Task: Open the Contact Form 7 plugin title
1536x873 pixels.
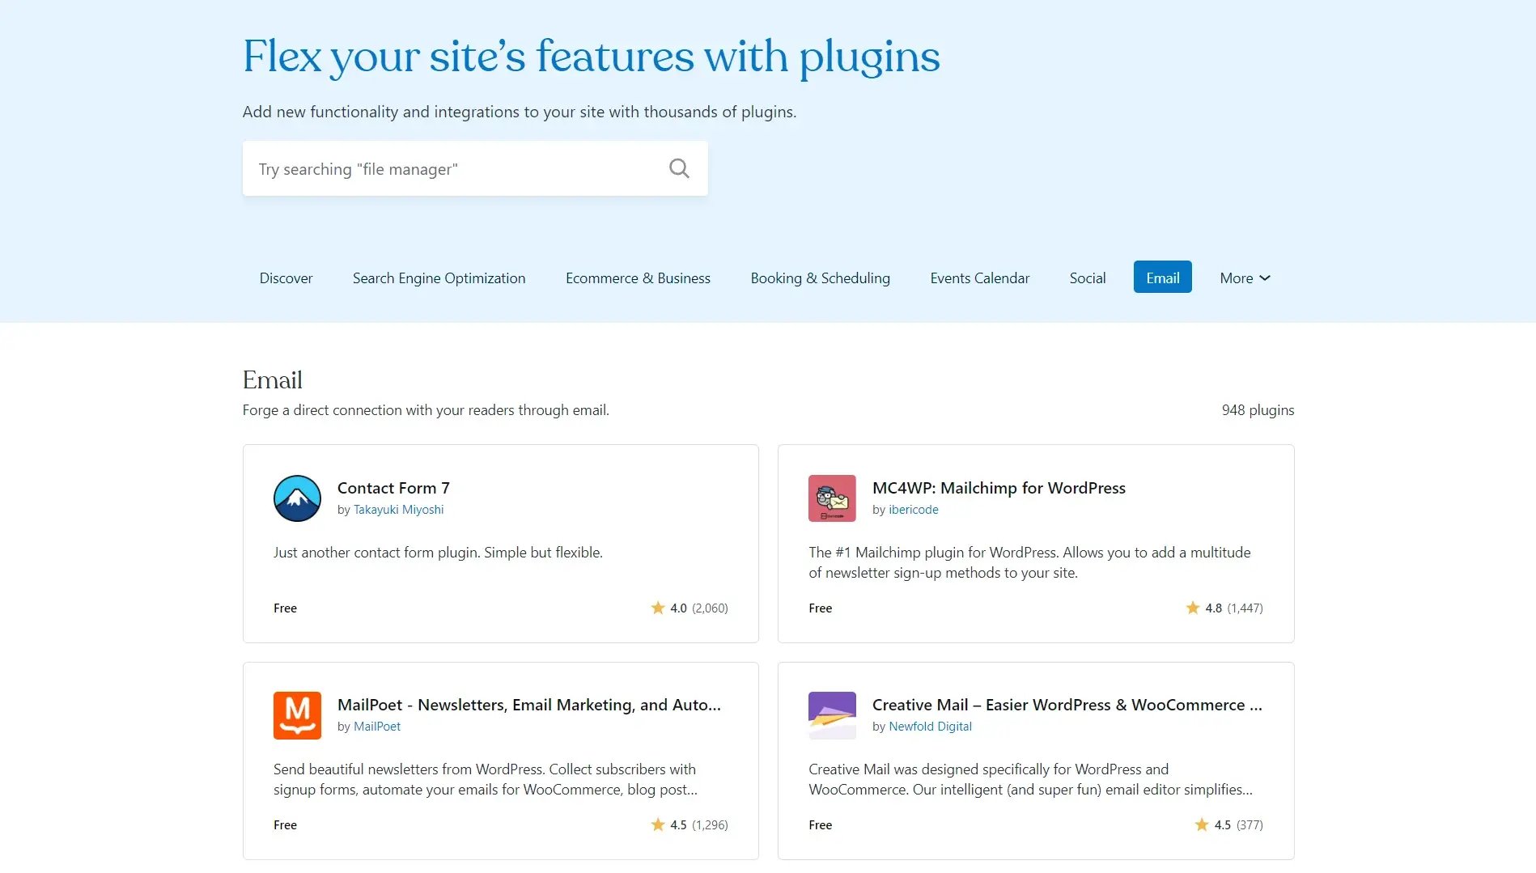Action: click(393, 488)
